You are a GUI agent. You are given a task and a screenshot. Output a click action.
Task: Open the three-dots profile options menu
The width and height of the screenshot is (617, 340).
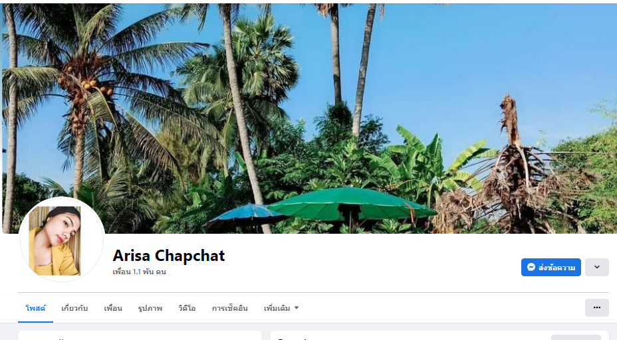(x=596, y=307)
